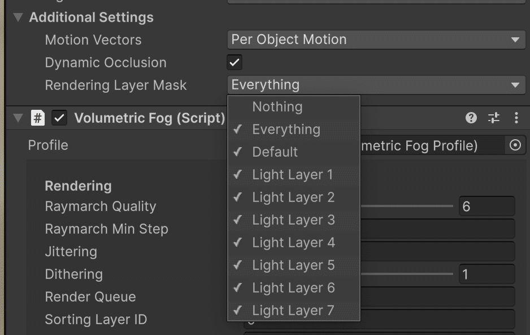This screenshot has height=335, width=530.
Task: Click the Volumetric Fog script icon
Action: tap(37, 118)
